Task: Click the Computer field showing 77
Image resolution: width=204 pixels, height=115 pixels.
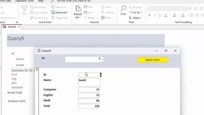Action: click(x=89, y=90)
